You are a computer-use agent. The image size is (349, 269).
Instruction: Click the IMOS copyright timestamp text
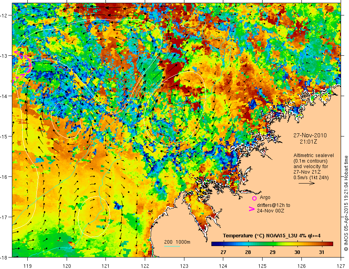(x=346, y=204)
